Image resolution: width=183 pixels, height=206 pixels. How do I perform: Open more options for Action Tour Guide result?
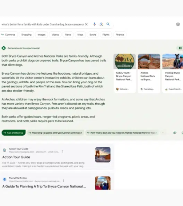coord(62,151)
